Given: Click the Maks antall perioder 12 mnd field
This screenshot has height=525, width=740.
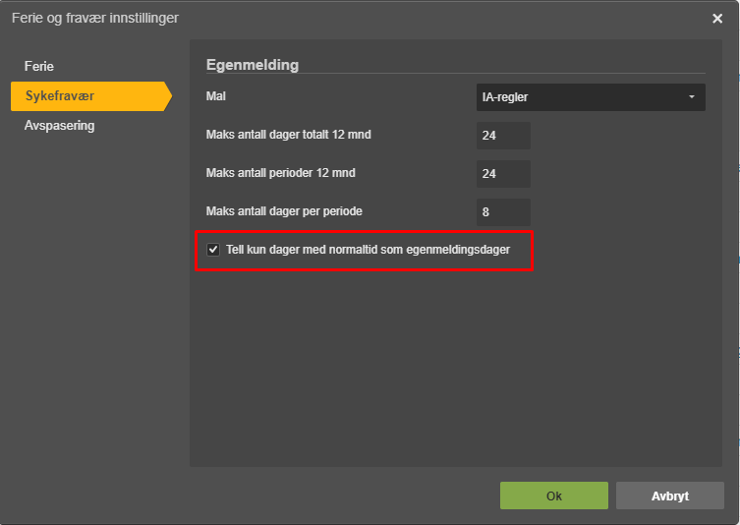Looking at the screenshot, I should 503,174.
